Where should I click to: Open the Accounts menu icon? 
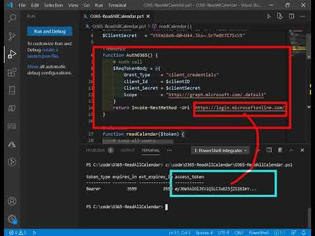click(12, 201)
